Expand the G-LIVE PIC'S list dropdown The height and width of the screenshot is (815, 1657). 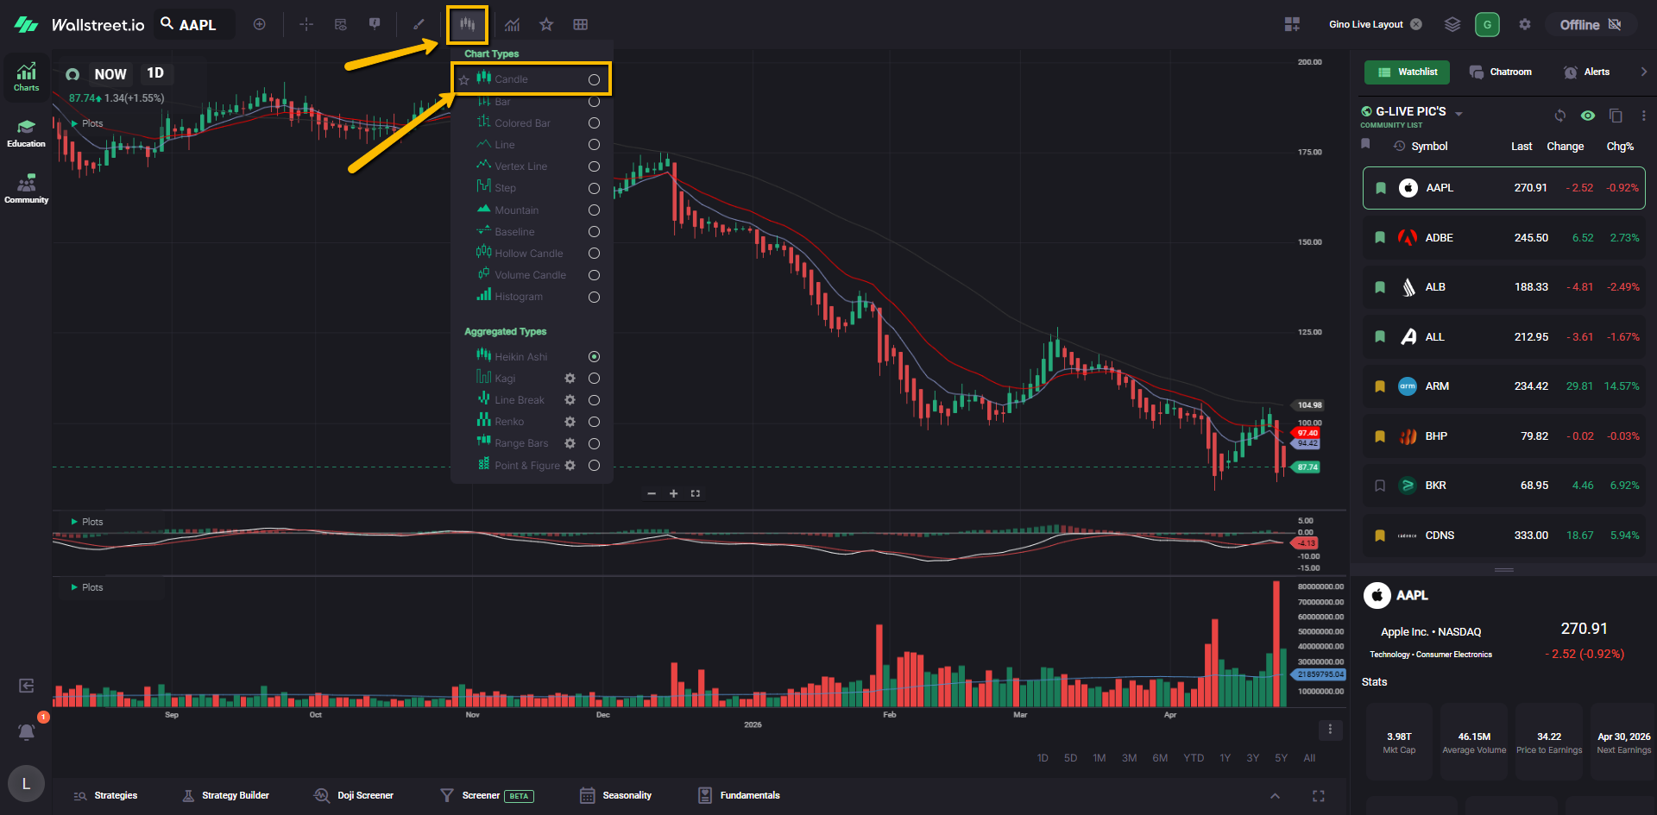[1459, 114]
